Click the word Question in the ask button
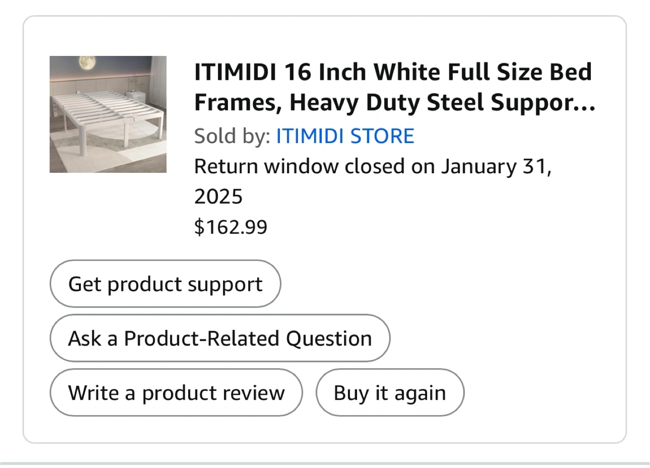The width and height of the screenshot is (650, 468). click(329, 338)
